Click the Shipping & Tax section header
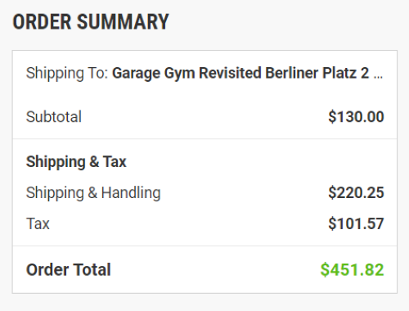Viewport: 409px width, 311px height. [x=76, y=162]
